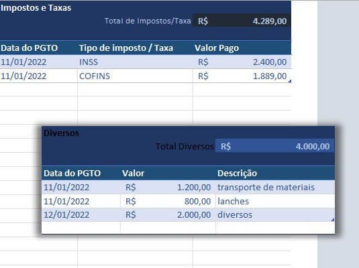Click the 'Diversos' title
This screenshot has width=359, height=268.
(61, 133)
